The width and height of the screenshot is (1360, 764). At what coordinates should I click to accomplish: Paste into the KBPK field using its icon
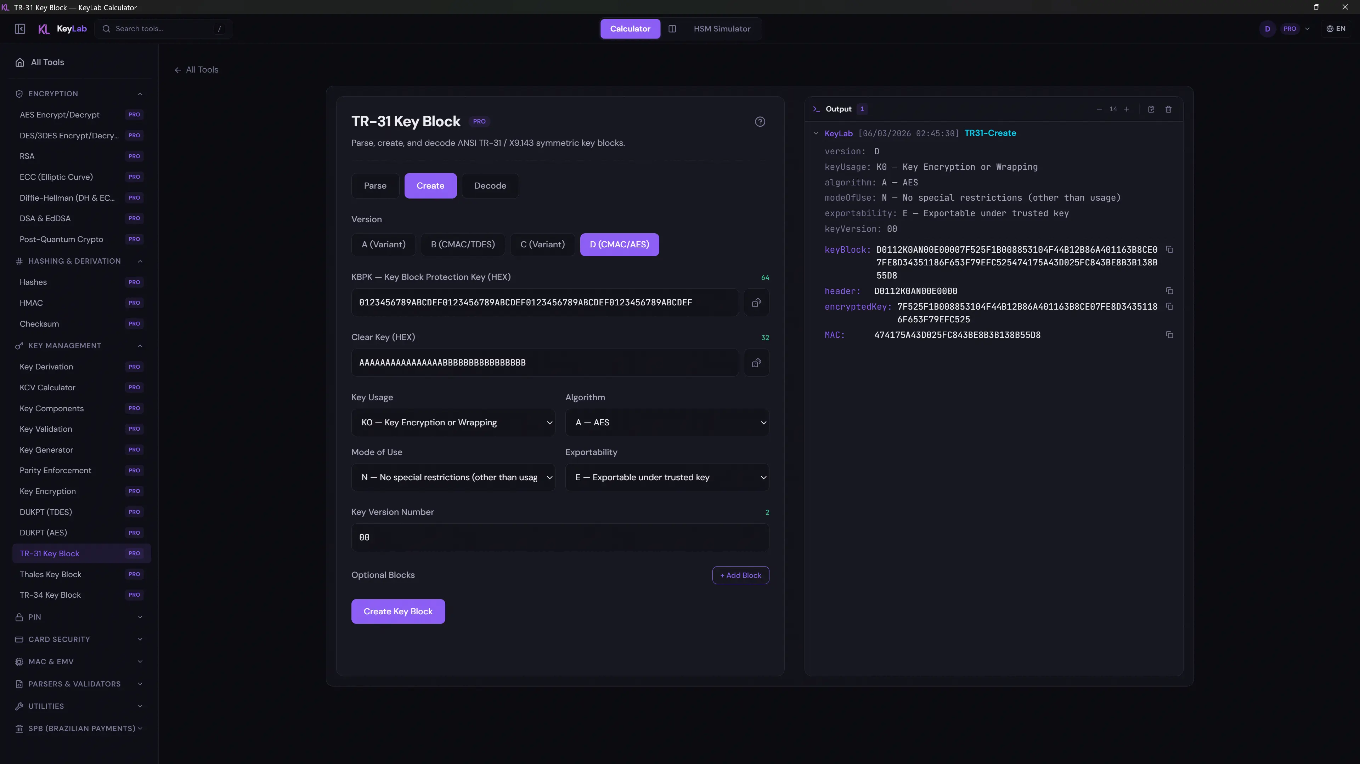click(x=756, y=303)
